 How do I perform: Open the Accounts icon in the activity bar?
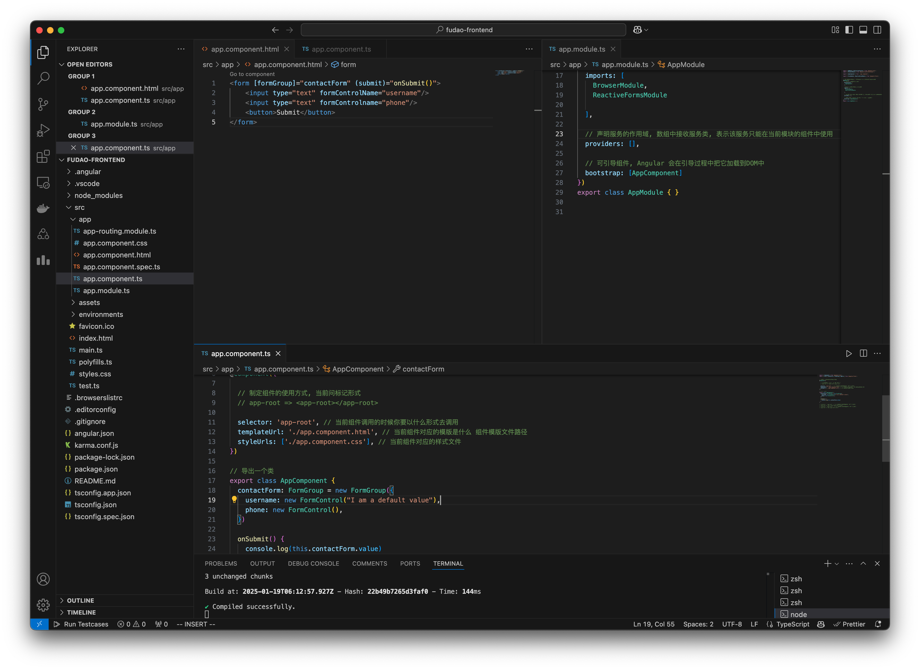pos(43,579)
